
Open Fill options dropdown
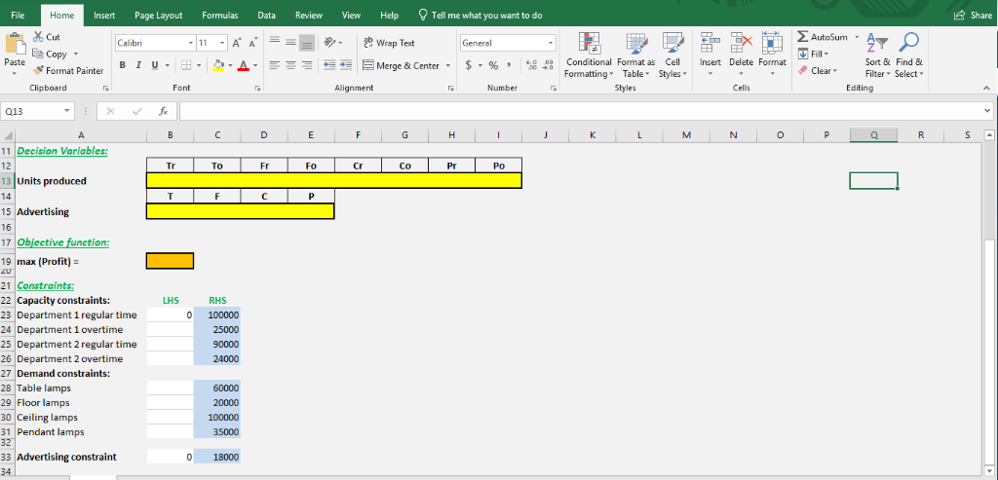814,55
